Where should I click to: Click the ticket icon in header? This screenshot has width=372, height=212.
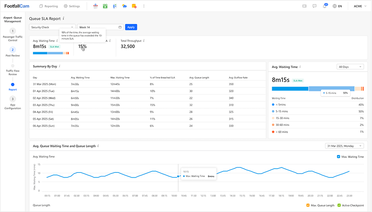305,6
